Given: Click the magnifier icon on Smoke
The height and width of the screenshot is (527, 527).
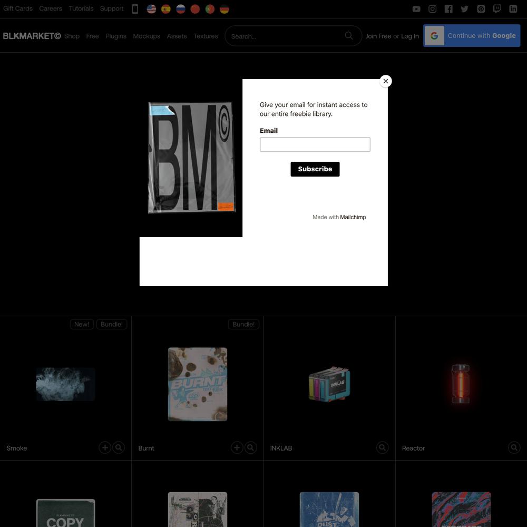Looking at the screenshot, I should point(118,447).
